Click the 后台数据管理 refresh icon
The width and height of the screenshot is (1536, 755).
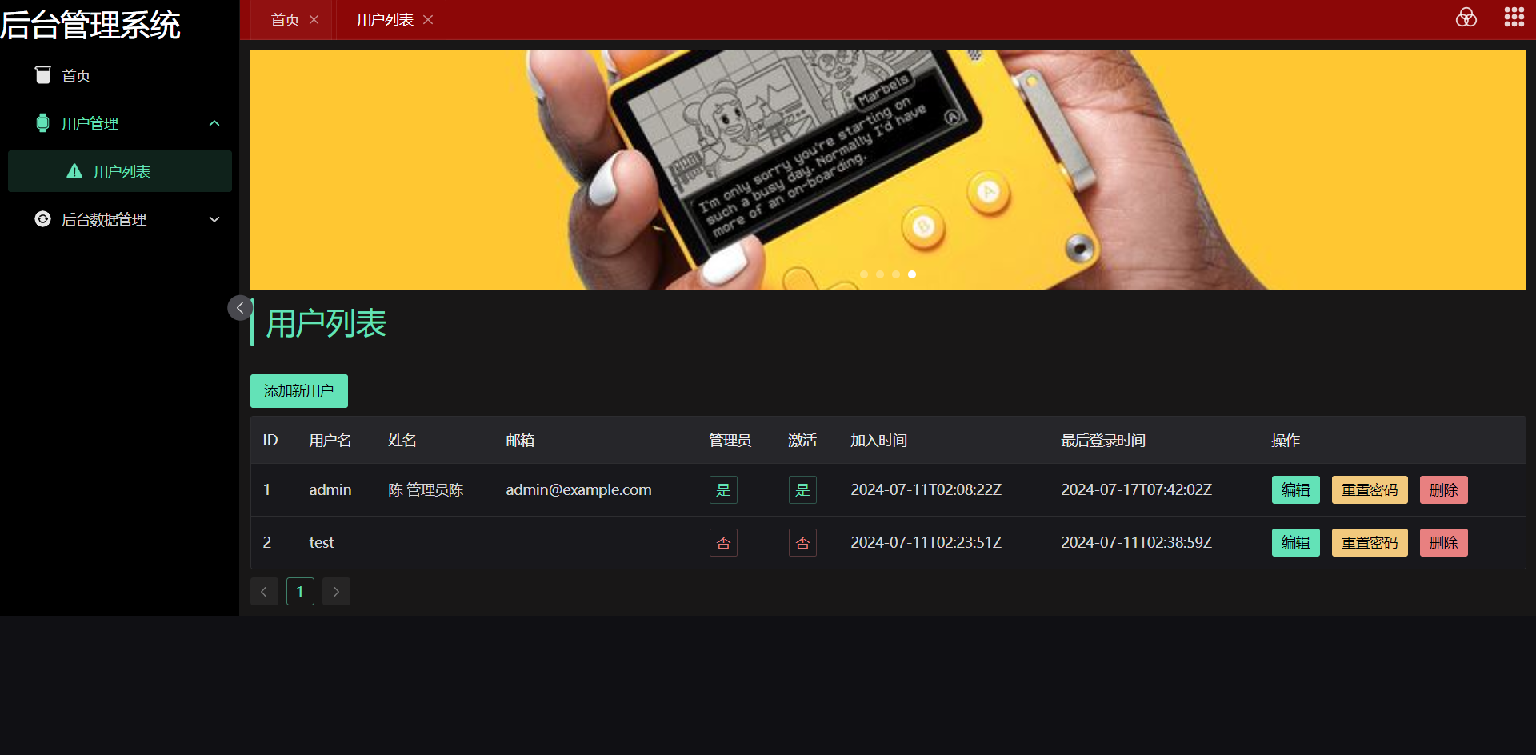(x=43, y=219)
